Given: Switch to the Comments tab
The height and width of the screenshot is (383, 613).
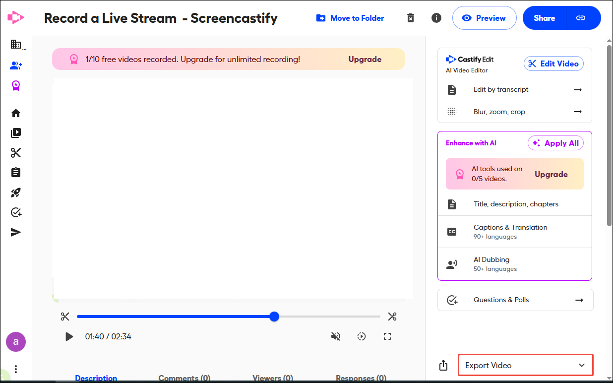Looking at the screenshot, I should (x=184, y=378).
